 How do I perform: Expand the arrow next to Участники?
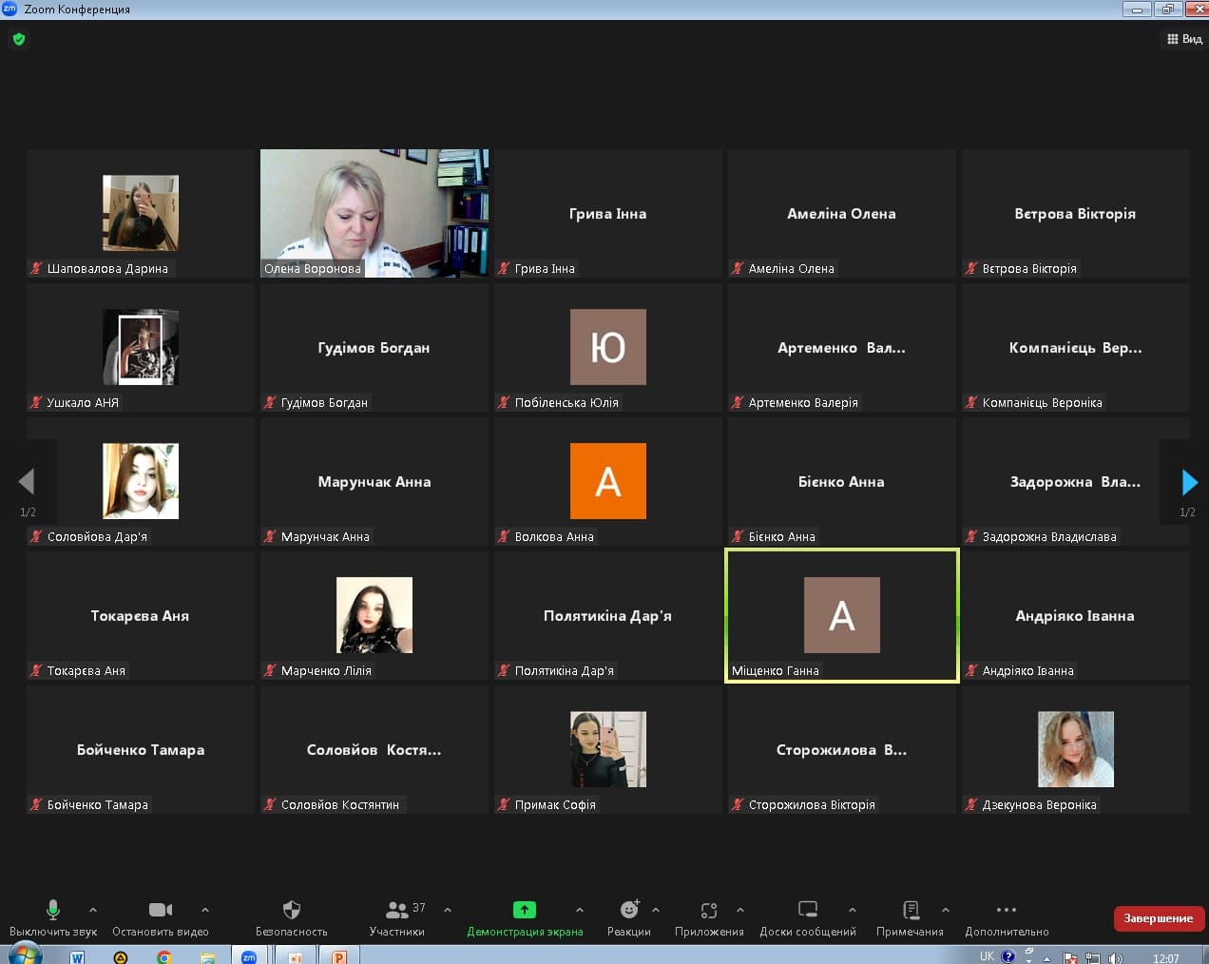click(448, 910)
